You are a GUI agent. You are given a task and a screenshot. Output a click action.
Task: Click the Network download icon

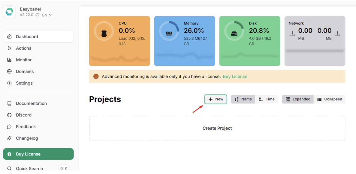tap(292, 34)
